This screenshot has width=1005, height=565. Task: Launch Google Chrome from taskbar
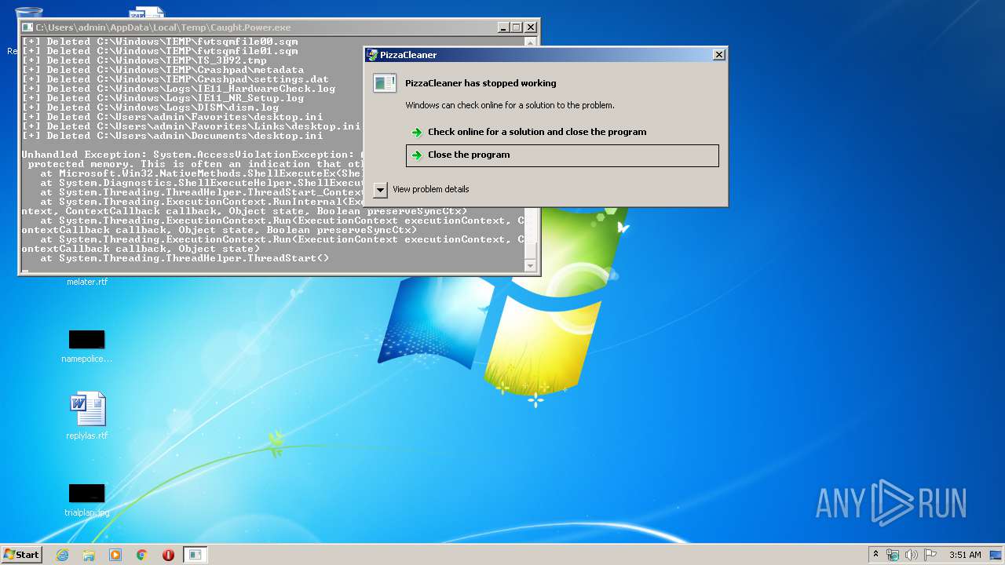point(142,555)
